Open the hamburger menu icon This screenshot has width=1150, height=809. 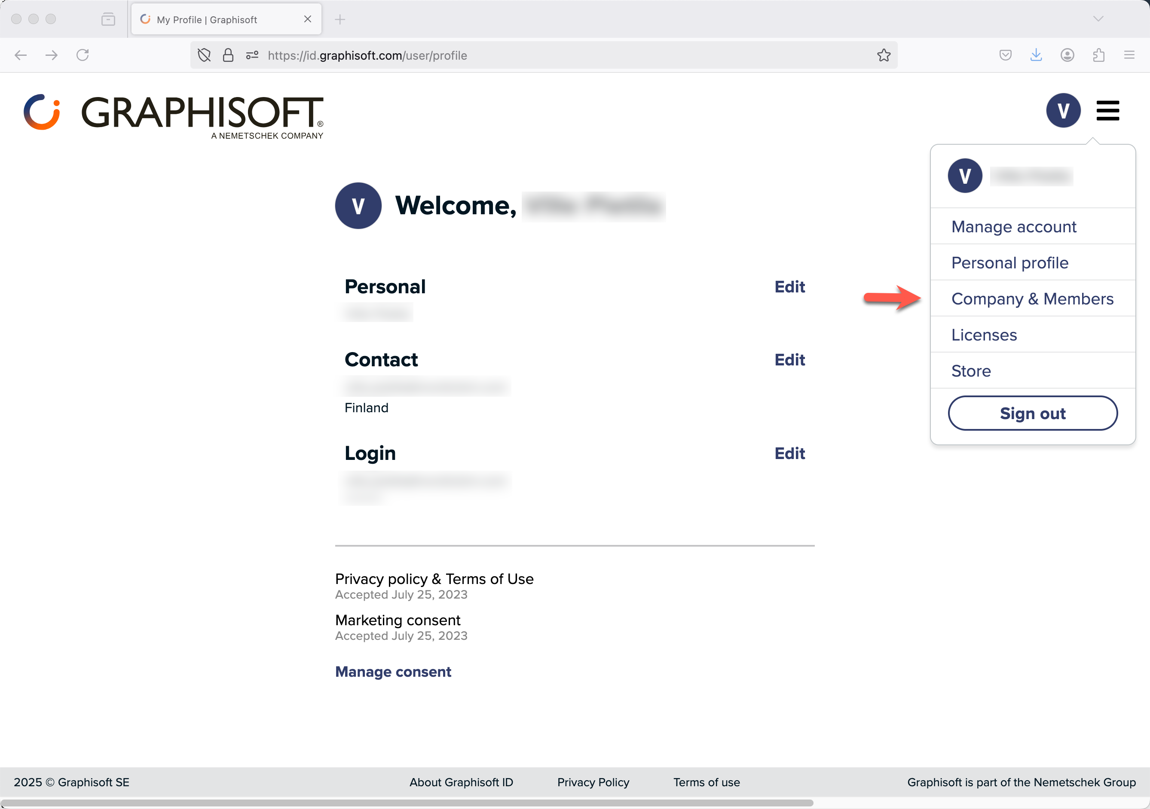tap(1107, 111)
